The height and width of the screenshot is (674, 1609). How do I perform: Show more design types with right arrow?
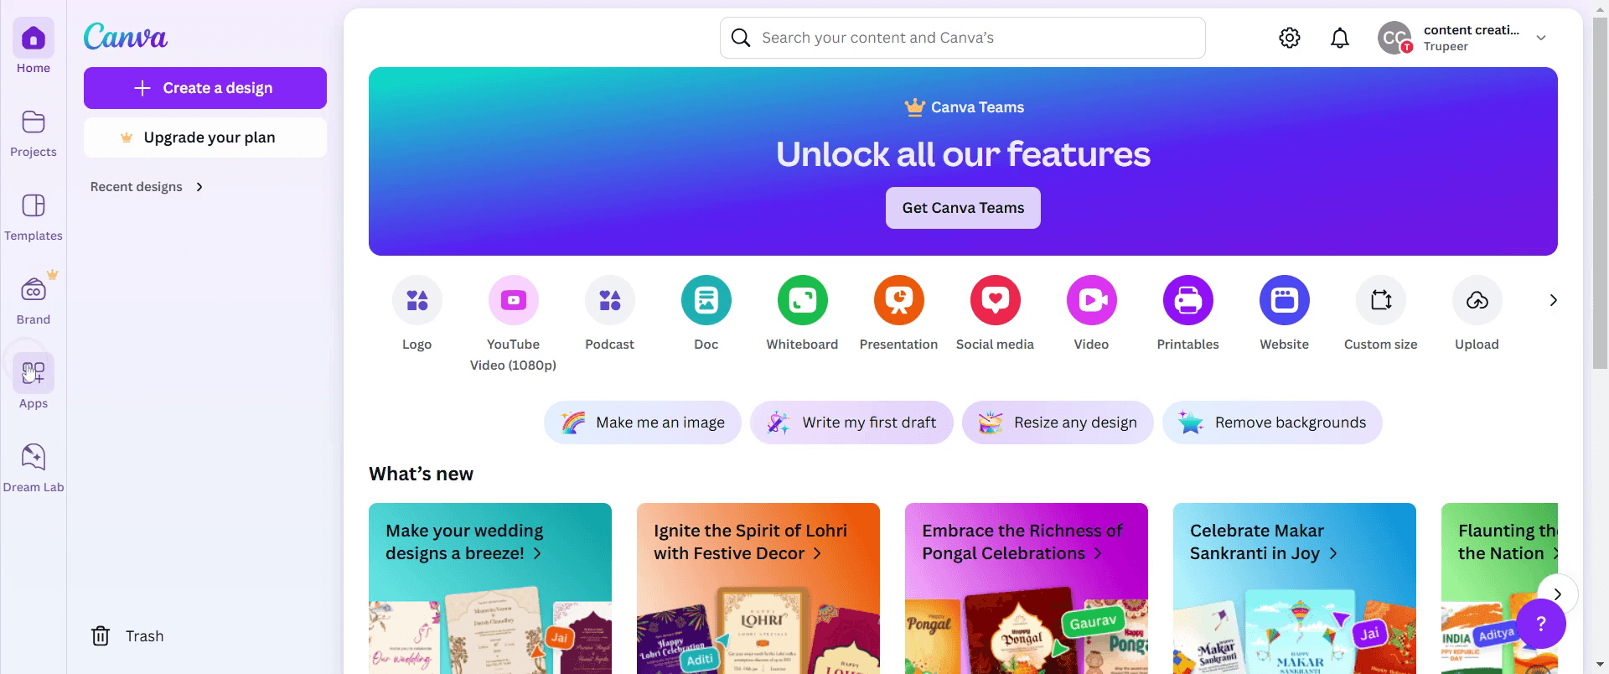tap(1553, 300)
